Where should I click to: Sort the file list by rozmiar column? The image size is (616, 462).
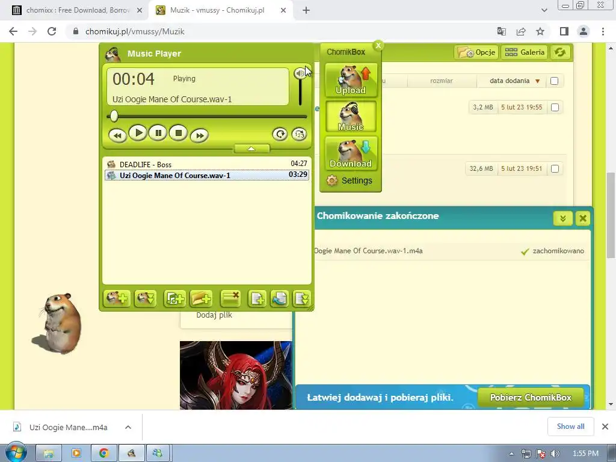click(442, 81)
